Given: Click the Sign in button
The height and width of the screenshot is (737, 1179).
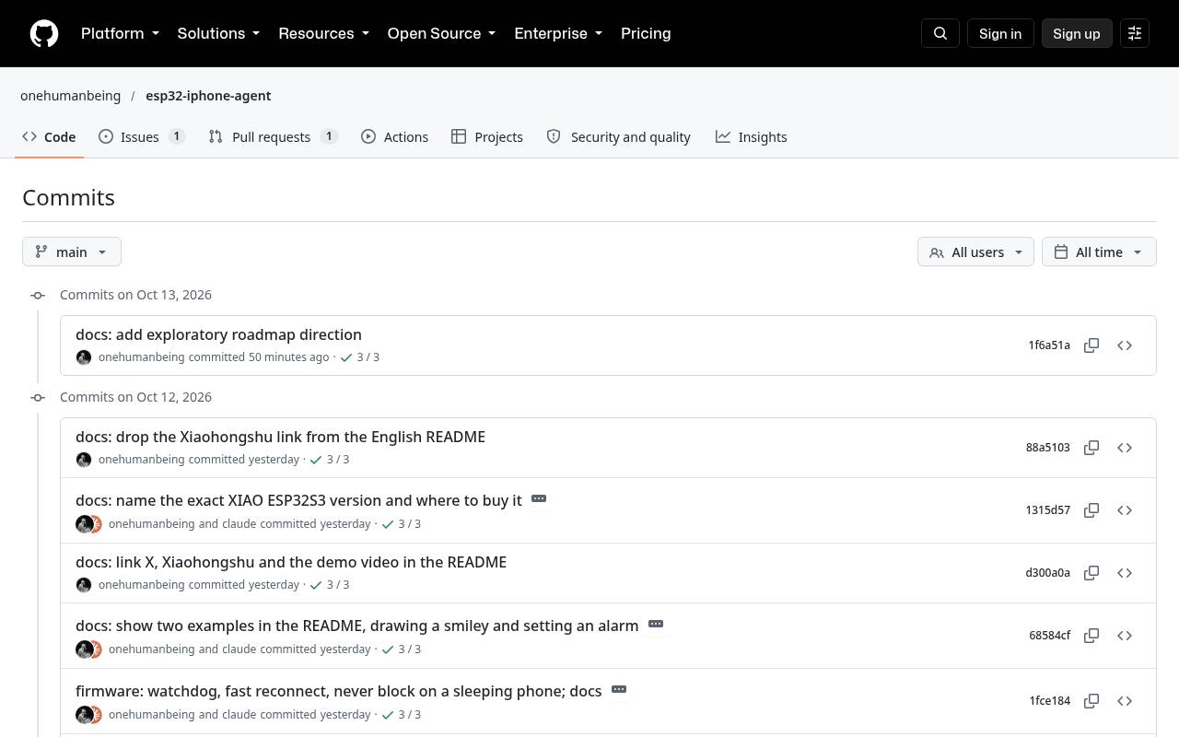Looking at the screenshot, I should 1000,33.
